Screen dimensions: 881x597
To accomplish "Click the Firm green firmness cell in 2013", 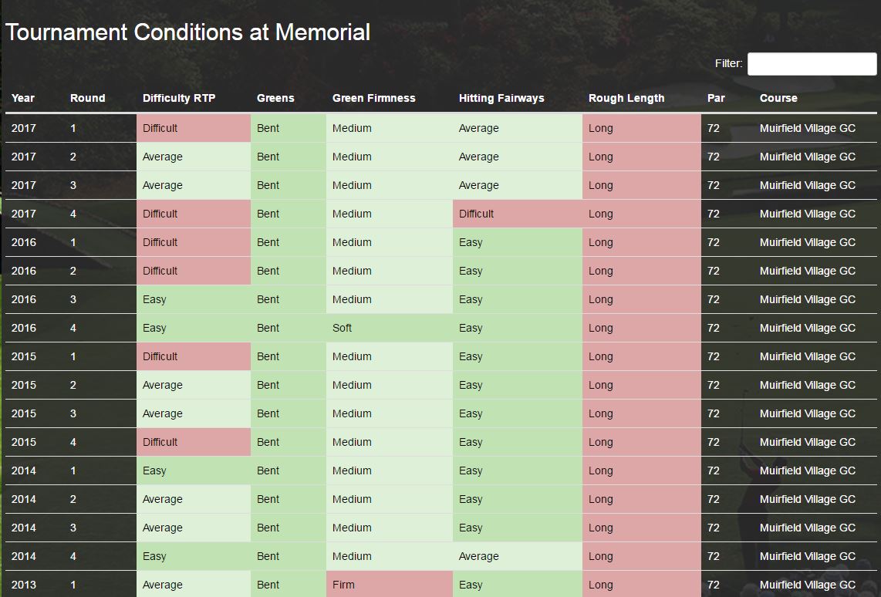I will pyautogui.click(x=389, y=585).
